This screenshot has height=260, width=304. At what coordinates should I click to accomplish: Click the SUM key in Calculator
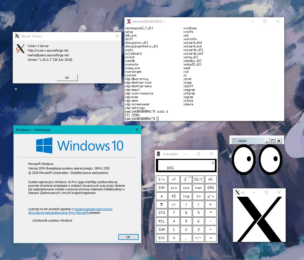pyautogui.click(x=162, y=230)
